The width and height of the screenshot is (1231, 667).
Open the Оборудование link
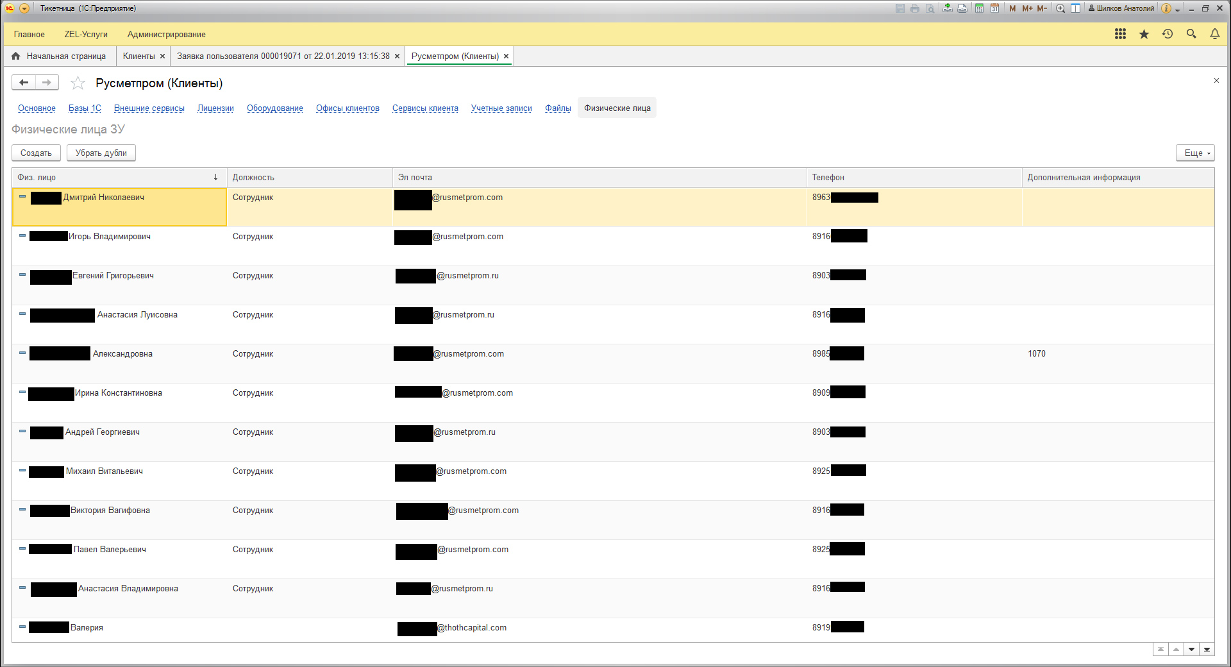click(275, 108)
